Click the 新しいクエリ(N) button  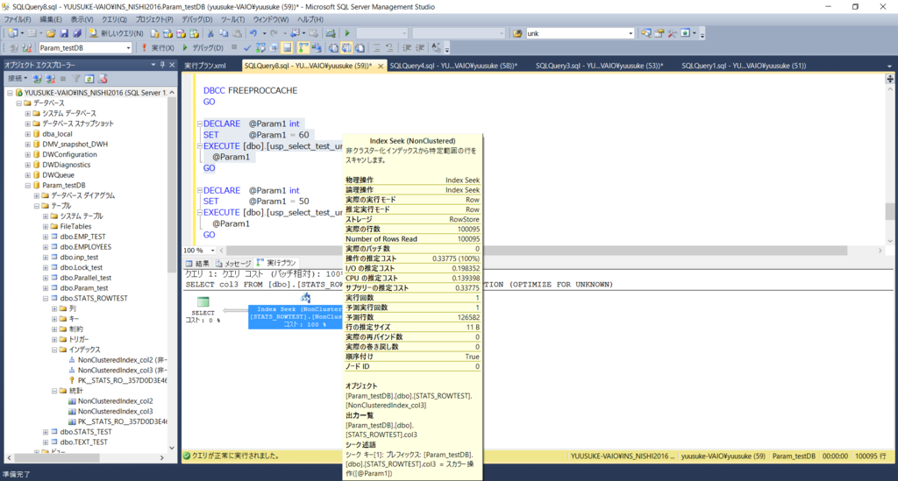tap(117, 33)
